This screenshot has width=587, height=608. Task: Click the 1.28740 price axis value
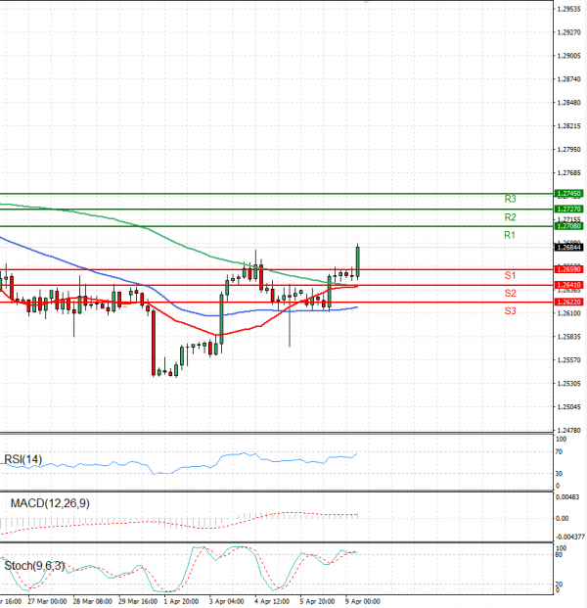568,79
